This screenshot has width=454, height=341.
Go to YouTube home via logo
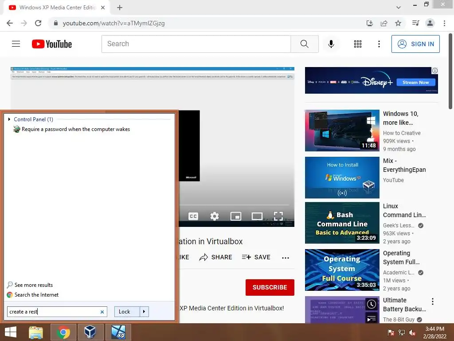52,44
